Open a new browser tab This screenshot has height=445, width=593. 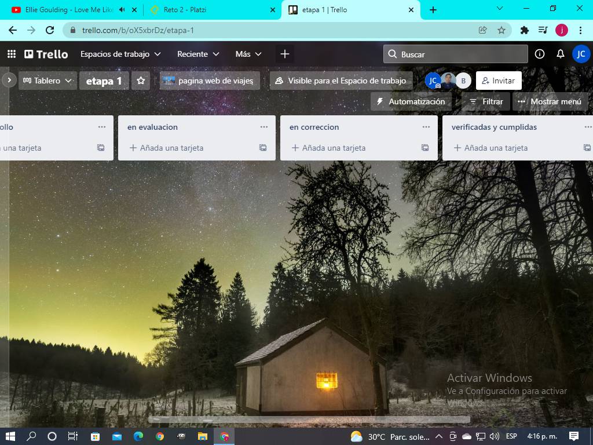tap(433, 10)
